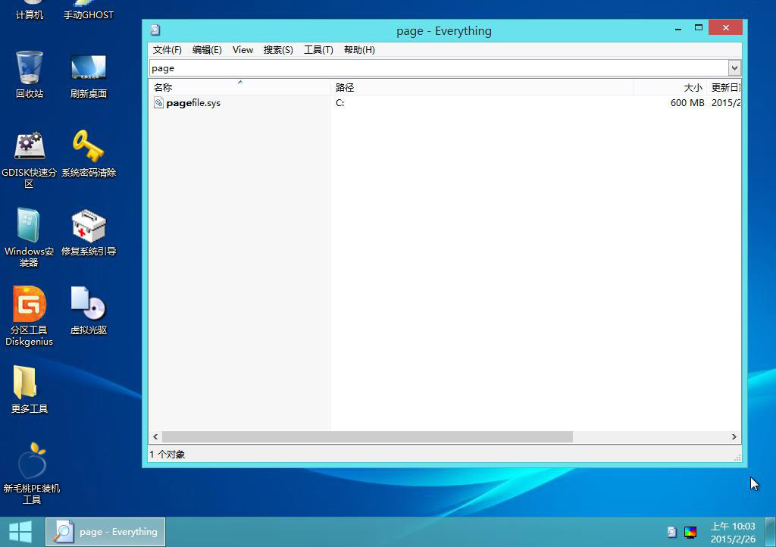Select the pagefile.sys result name
Viewport: 776px width, 547px height.
(193, 103)
